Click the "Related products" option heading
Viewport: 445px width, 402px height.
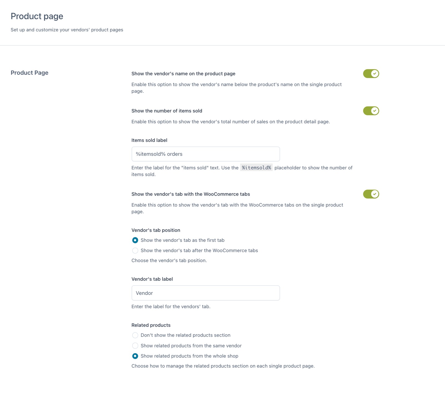151,325
